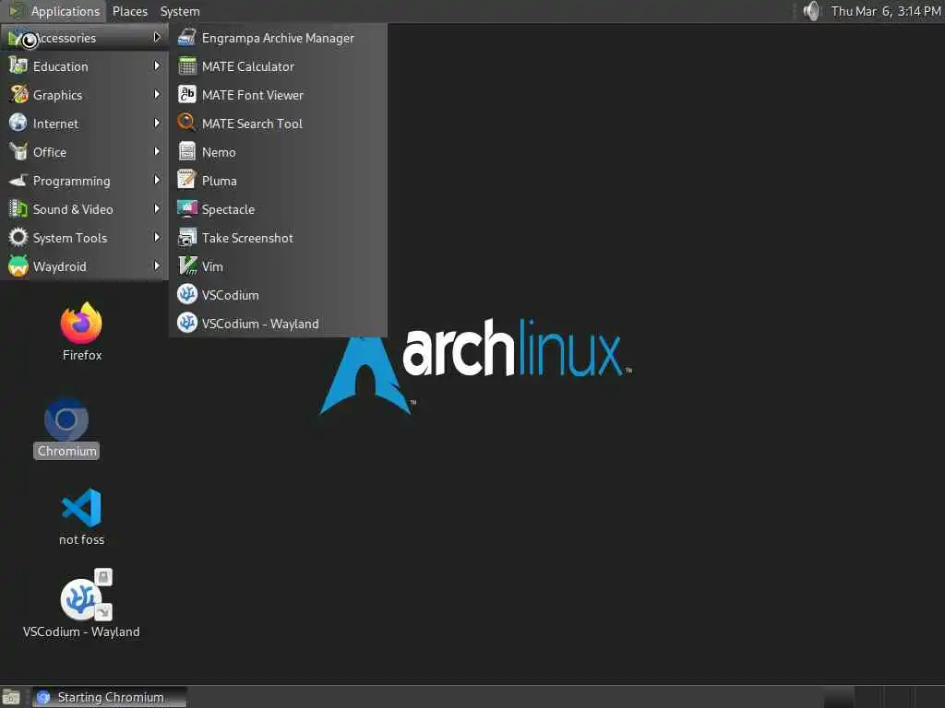Click the Starting Chromium taskbar button
This screenshot has width=945, height=708.
coord(109,697)
